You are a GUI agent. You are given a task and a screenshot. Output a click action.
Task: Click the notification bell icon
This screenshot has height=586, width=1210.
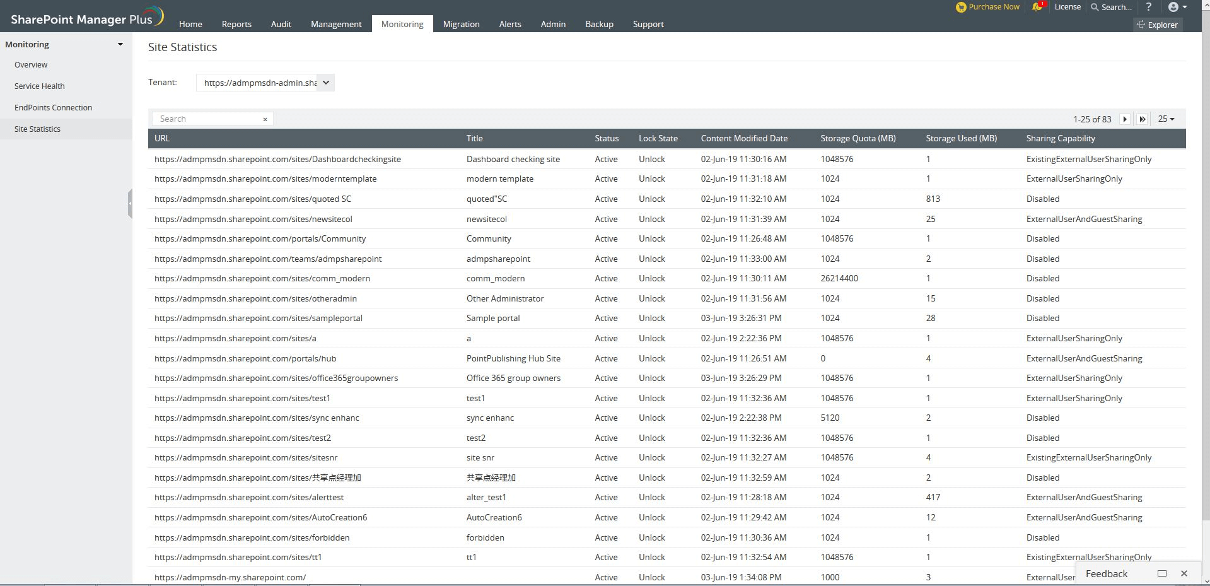tap(1036, 7)
